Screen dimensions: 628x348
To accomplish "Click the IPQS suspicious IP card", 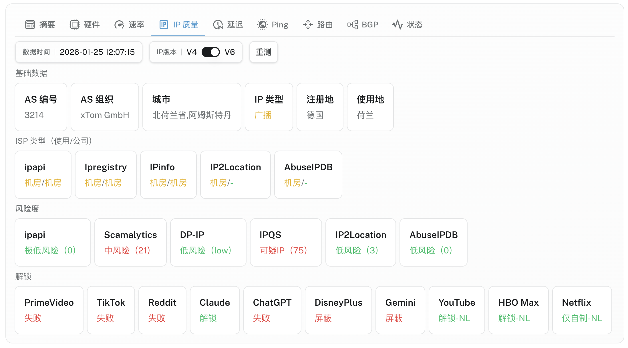I will tap(285, 242).
